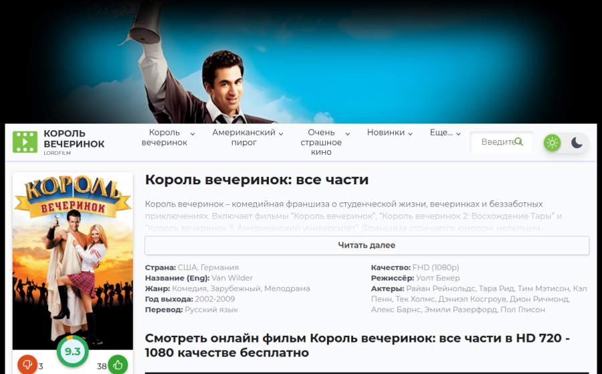Image resolution: width=602 pixels, height=374 pixels.
Task: Focus the Введите search input field
Action: (502, 142)
